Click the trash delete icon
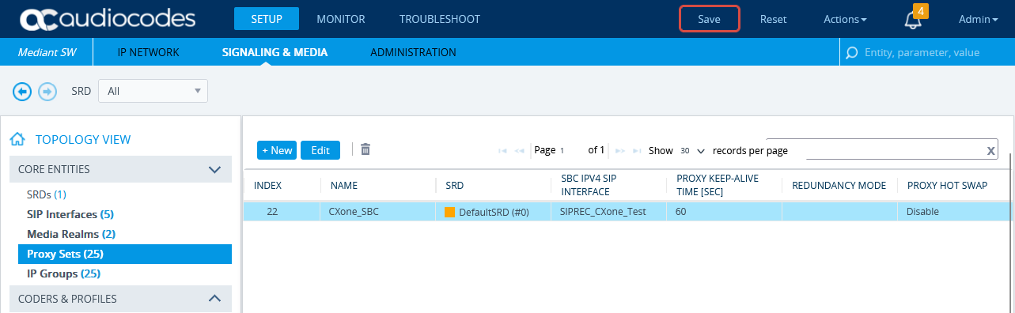 tap(365, 149)
